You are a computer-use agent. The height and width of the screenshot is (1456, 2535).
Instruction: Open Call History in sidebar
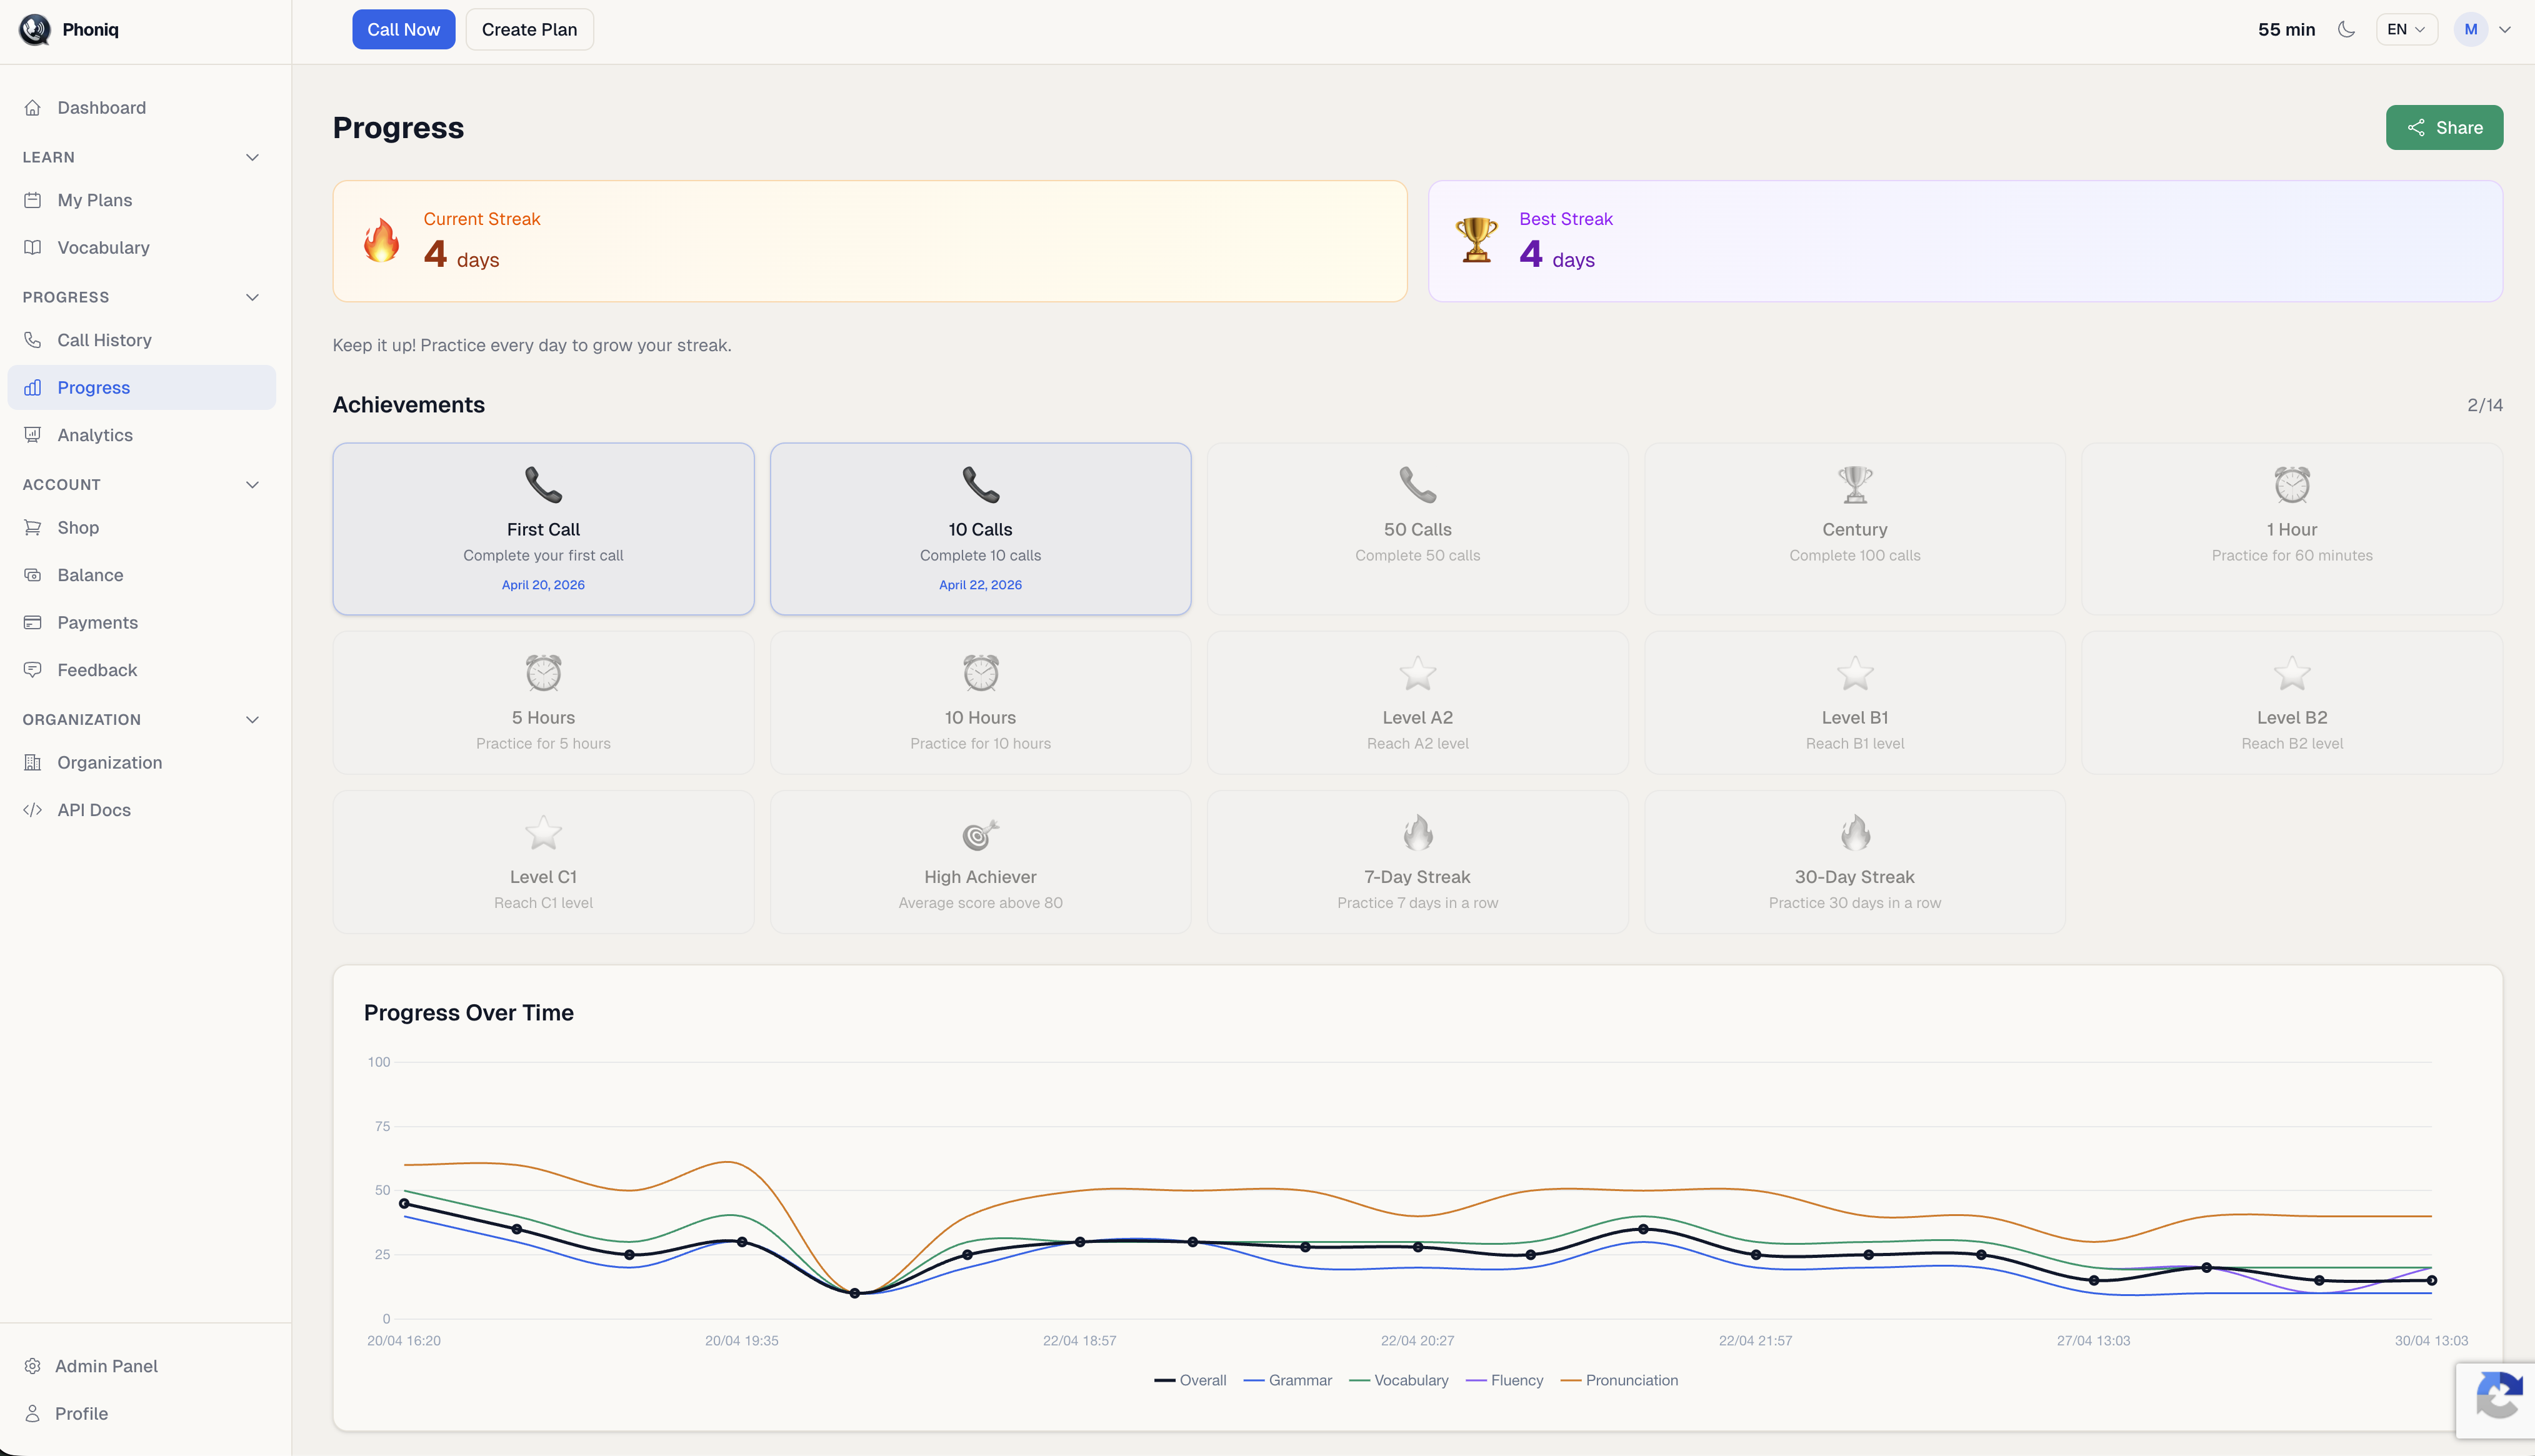click(142, 340)
